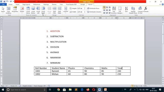164x92 pixels.
Task: Open the AutoFit dropdown
Action: (x=66, y=10)
